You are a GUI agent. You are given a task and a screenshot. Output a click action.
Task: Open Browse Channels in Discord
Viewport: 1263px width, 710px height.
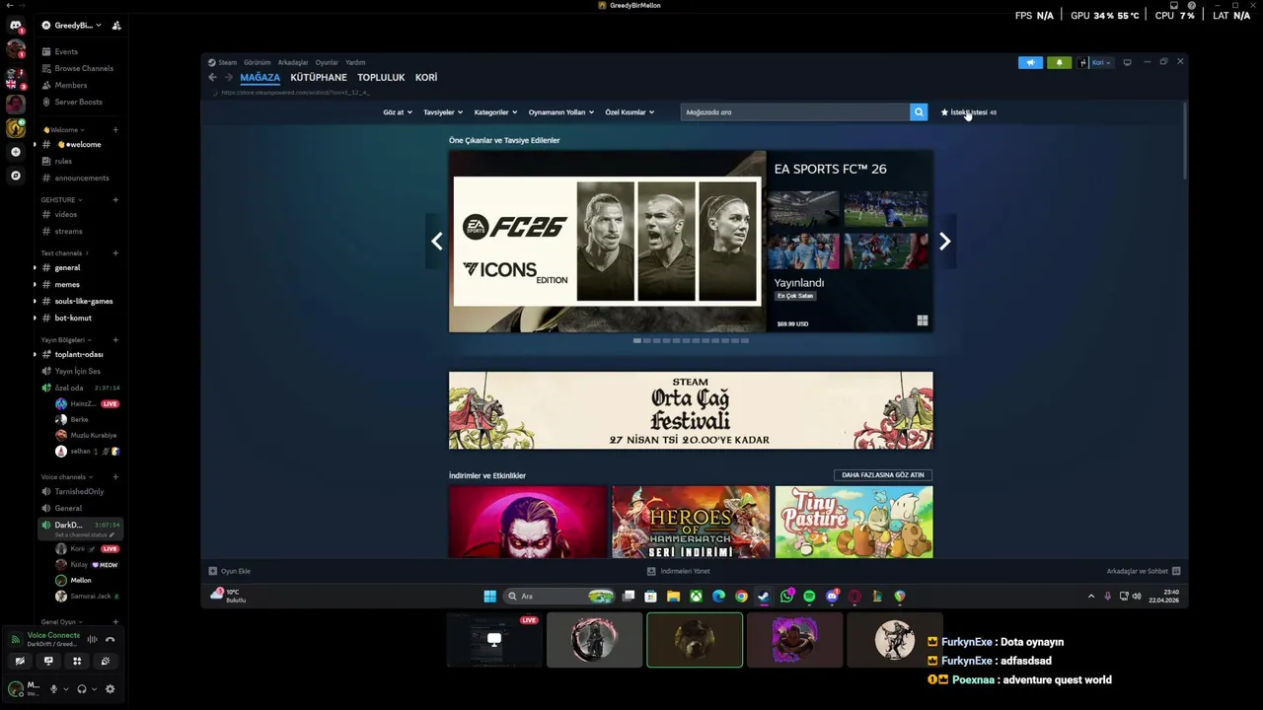point(77,68)
